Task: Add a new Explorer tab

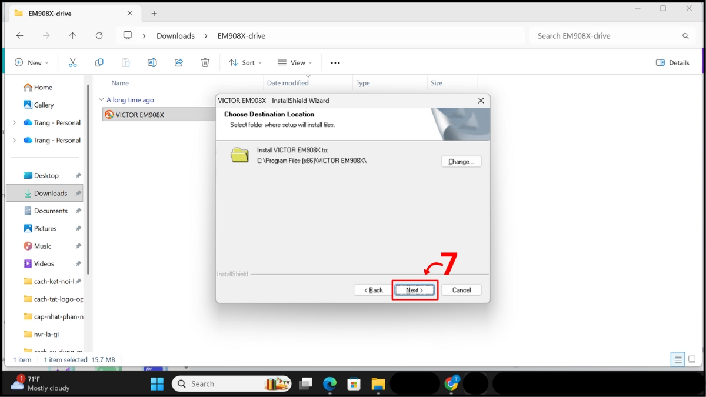Action: coord(154,13)
